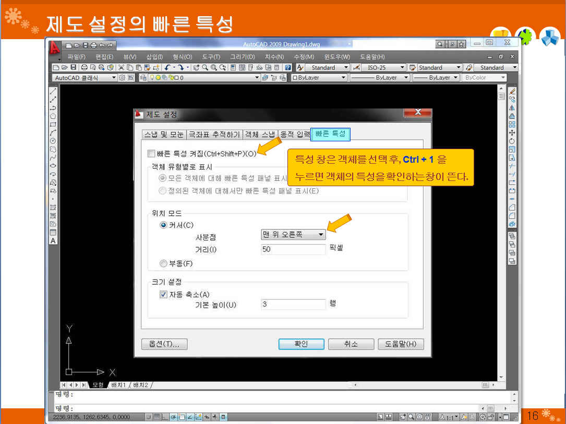The height and width of the screenshot is (424, 566).
Task: Open the 사분점 '맨 위 오른쪽' dropdown
Action: click(x=293, y=235)
